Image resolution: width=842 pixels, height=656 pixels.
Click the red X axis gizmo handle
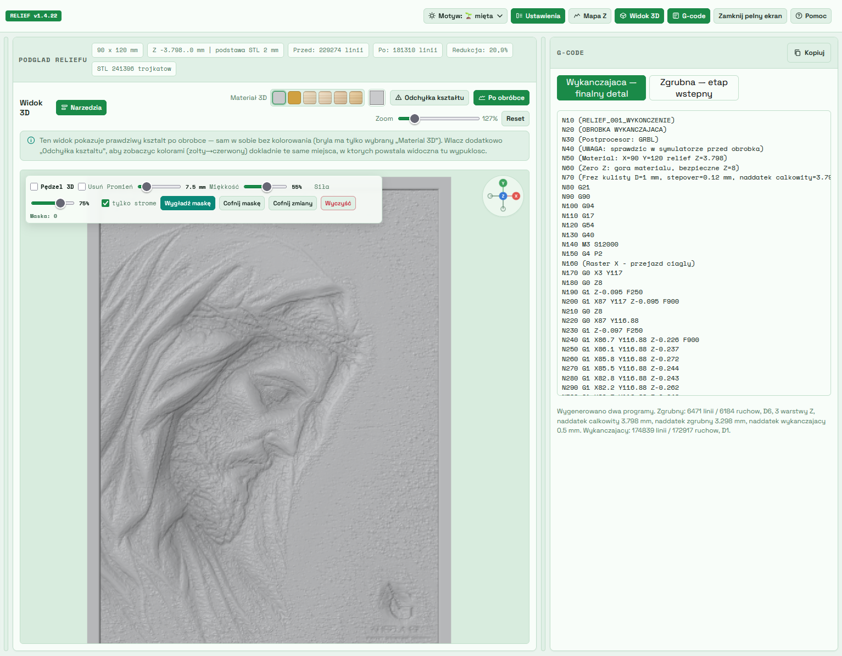[x=516, y=196]
